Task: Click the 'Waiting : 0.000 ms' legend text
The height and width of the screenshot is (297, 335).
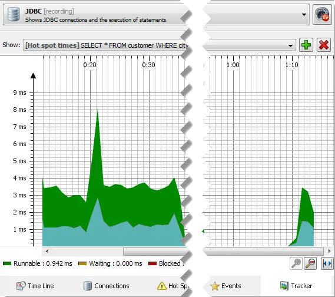Action: pos(115,263)
